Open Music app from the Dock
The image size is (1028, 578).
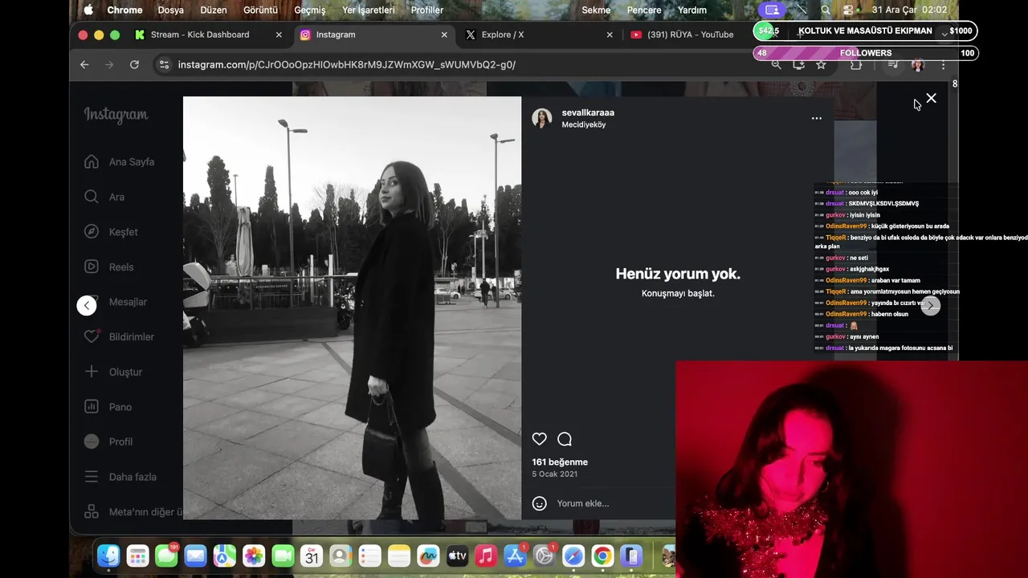(x=486, y=556)
